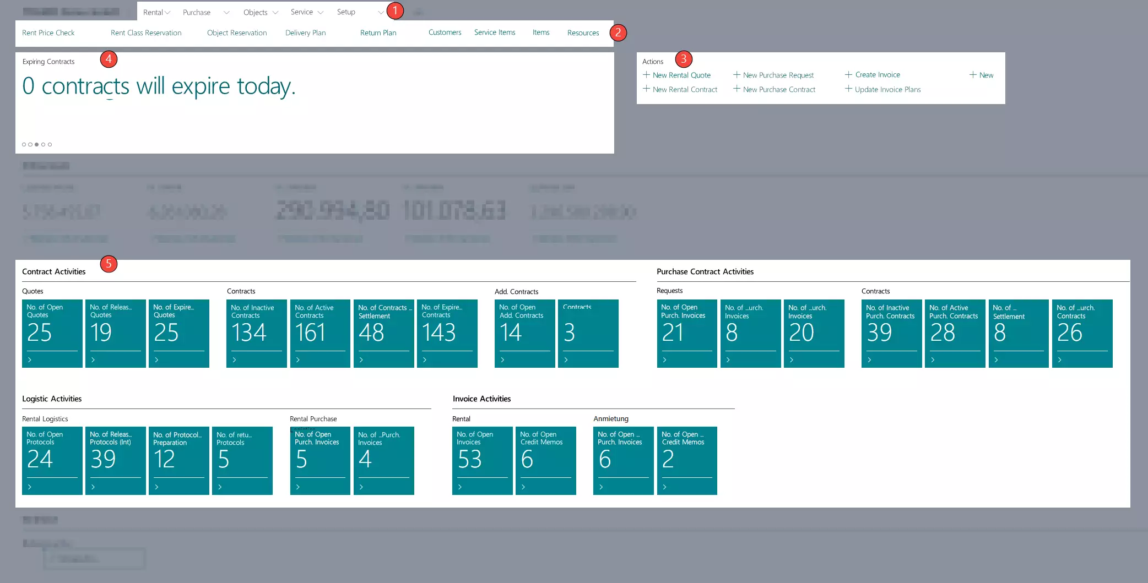Open the Service menu
The image size is (1148, 583).
(302, 12)
